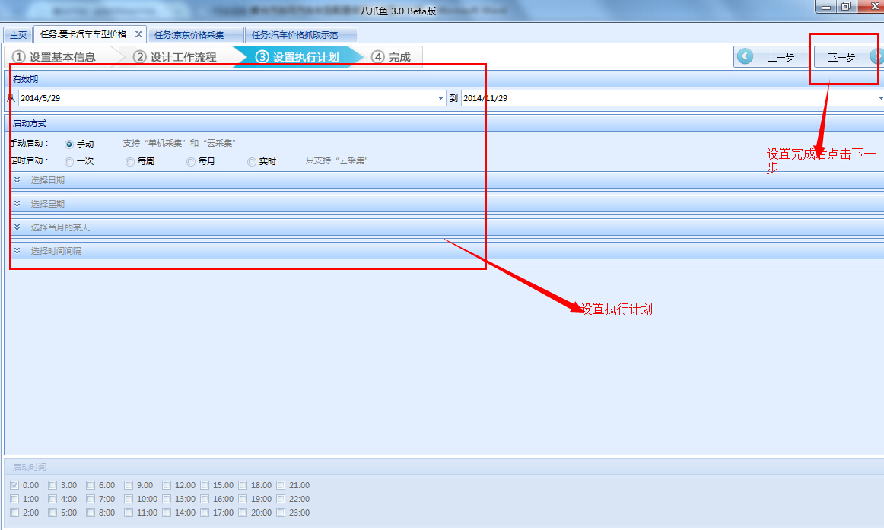This screenshot has height=530, width=884.
Task: Click the 选择时间间隔 section header text
Action: point(56,251)
